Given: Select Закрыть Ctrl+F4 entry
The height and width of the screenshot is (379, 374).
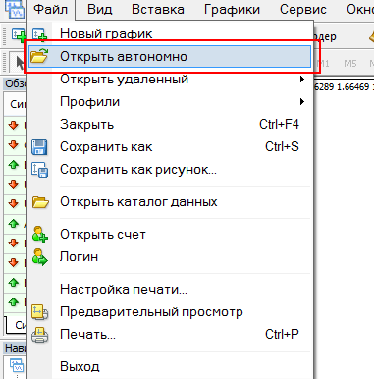Looking at the screenshot, I should tap(170, 125).
